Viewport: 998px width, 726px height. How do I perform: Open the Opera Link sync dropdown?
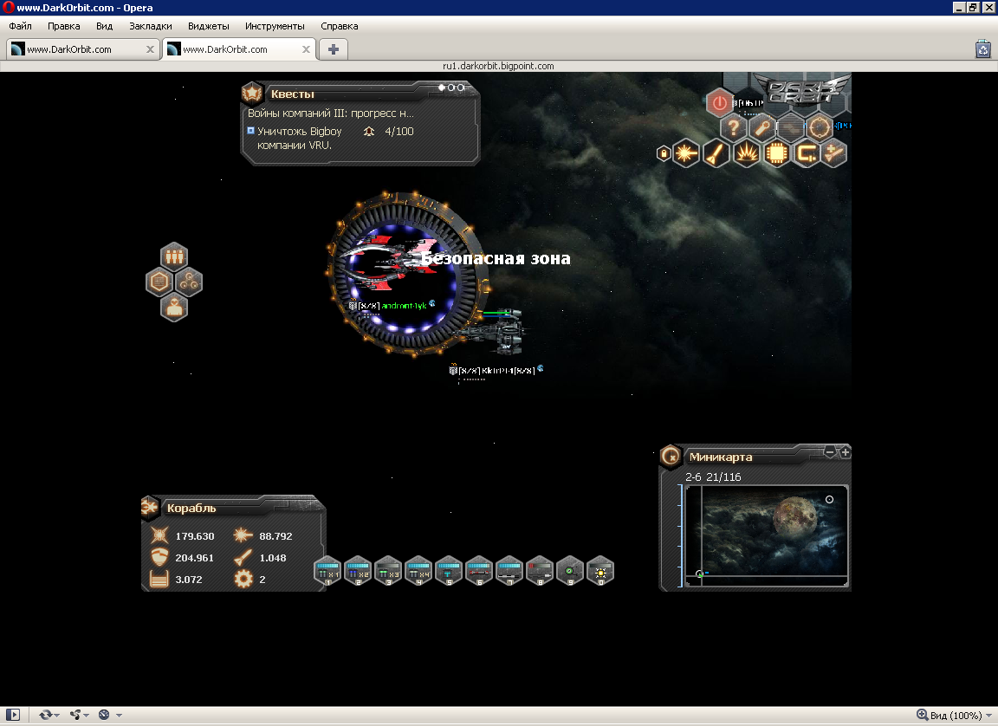49,715
